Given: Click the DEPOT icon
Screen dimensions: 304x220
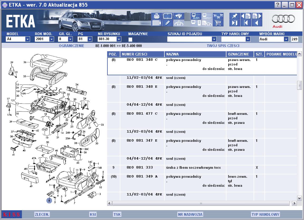Looking at the screenshot, I should tap(207, 16).
